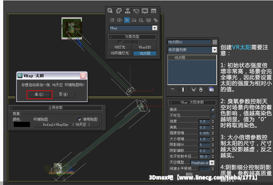Click the 间接水平照明 spinner arrows

pyautogui.click(x=213, y=169)
